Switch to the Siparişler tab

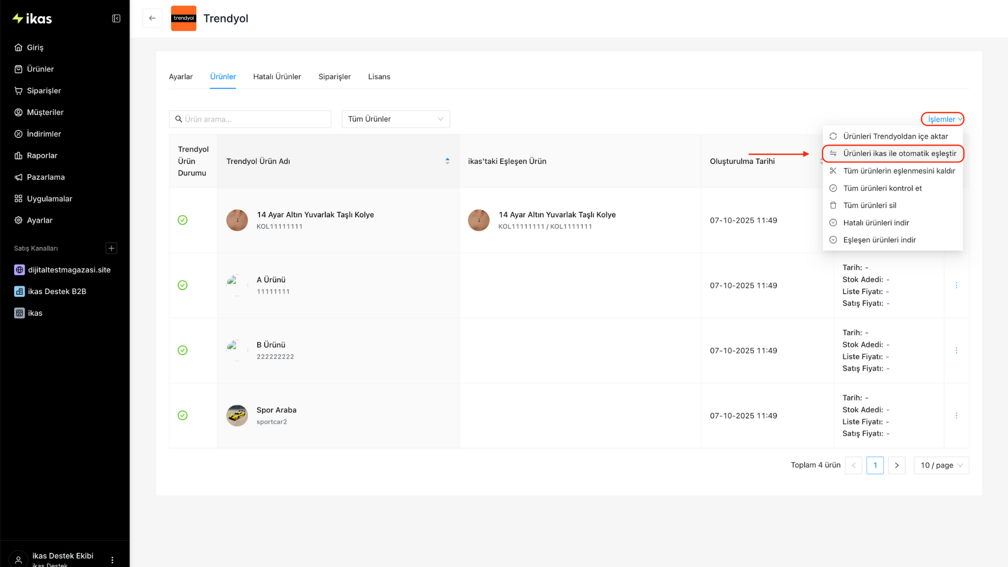pyautogui.click(x=334, y=77)
